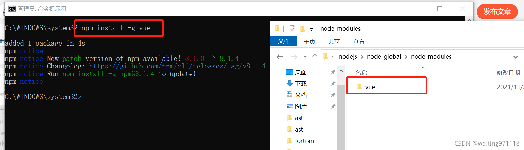Close the Command Prompt window

pos(462,9)
